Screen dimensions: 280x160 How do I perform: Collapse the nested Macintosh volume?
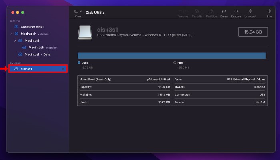[15, 41]
